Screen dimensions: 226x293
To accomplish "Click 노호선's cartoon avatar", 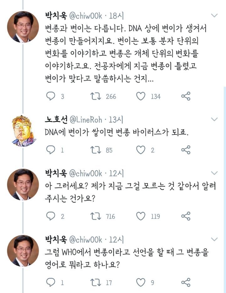I will click(x=23, y=130).
